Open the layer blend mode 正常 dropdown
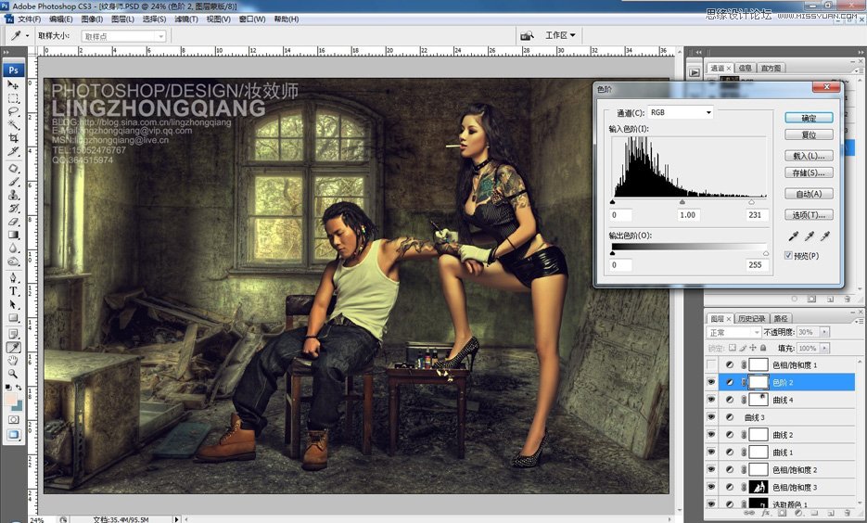 (x=733, y=332)
